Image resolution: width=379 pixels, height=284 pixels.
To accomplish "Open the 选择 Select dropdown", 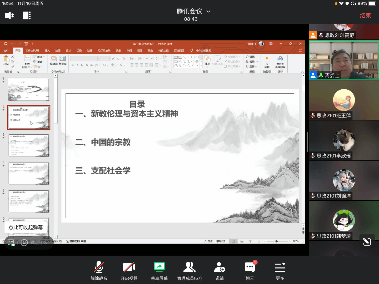I will 251,66.
